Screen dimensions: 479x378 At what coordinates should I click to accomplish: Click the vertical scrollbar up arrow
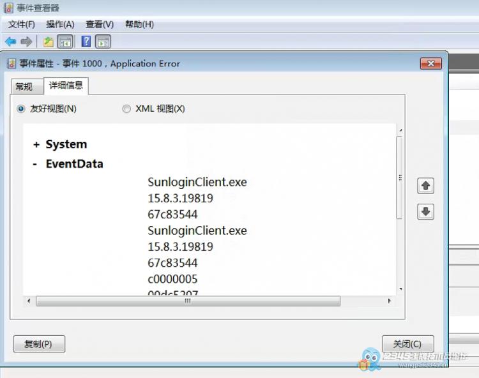click(x=400, y=130)
